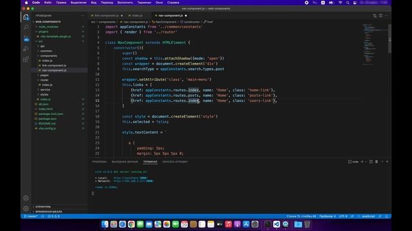The height and width of the screenshot is (231, 412).
Task: Open Music app from the Dock
Action: (x=229, y=224)
